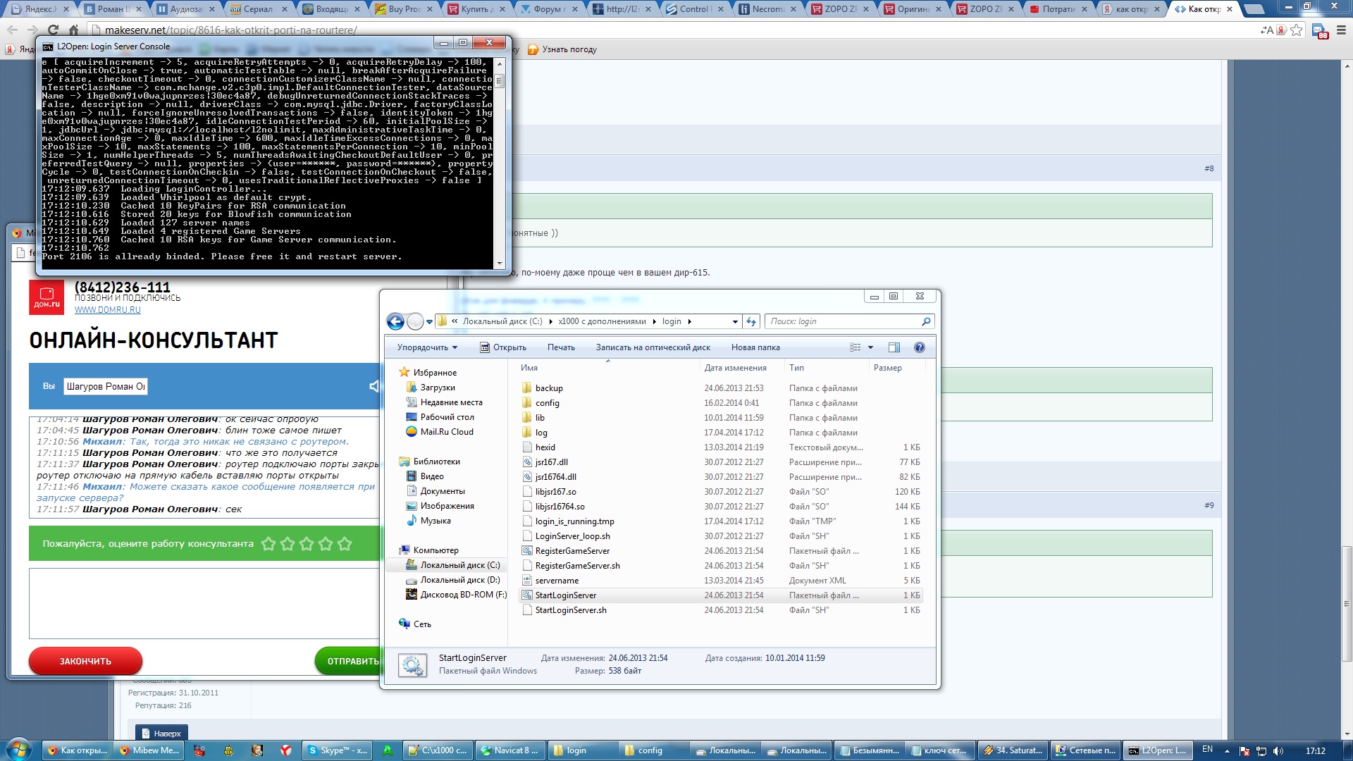This screenshot has height=761, width=1353.
Task: Open Узнать погоду bookmark
Action: (x=562, y=49)
